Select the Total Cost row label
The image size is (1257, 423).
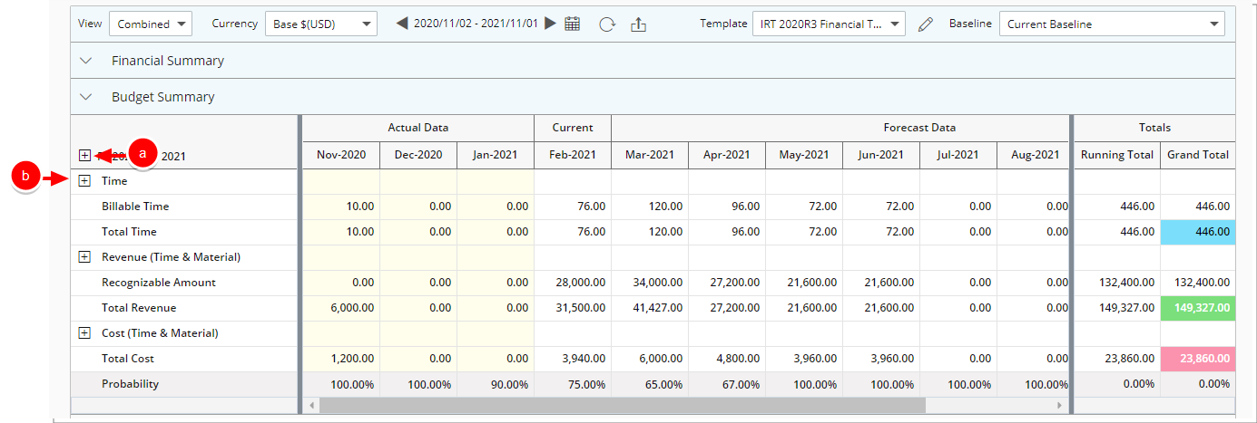point(127,359)
